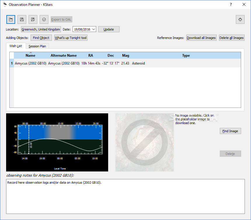Click the save list floppy icon
Screen dimensions: 251x220
click(x=22, y=19)
